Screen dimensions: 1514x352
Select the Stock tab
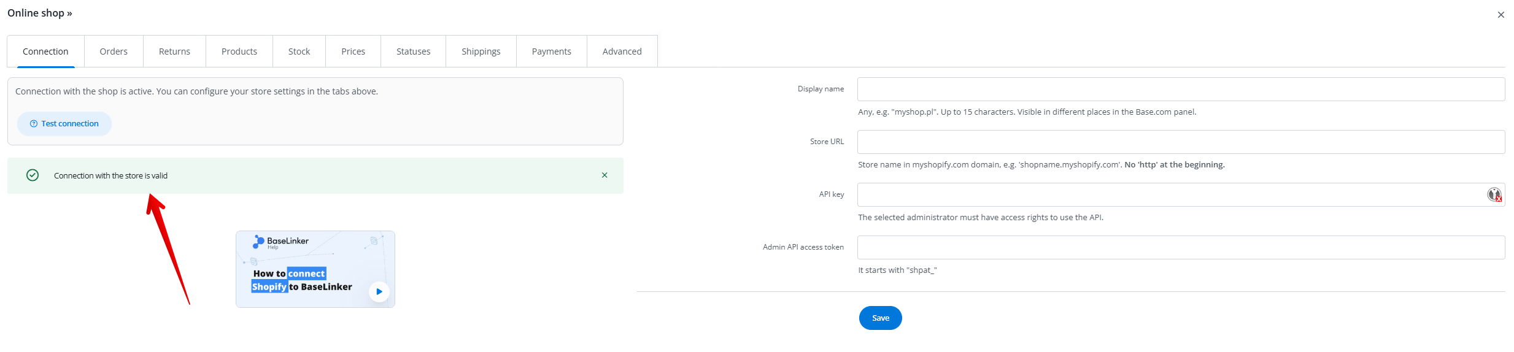tap(299, 52)
